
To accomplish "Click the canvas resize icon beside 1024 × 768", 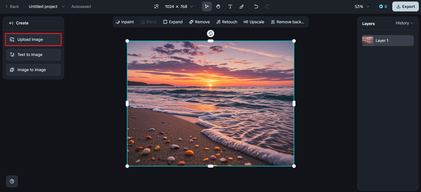I will coord(157,7).
